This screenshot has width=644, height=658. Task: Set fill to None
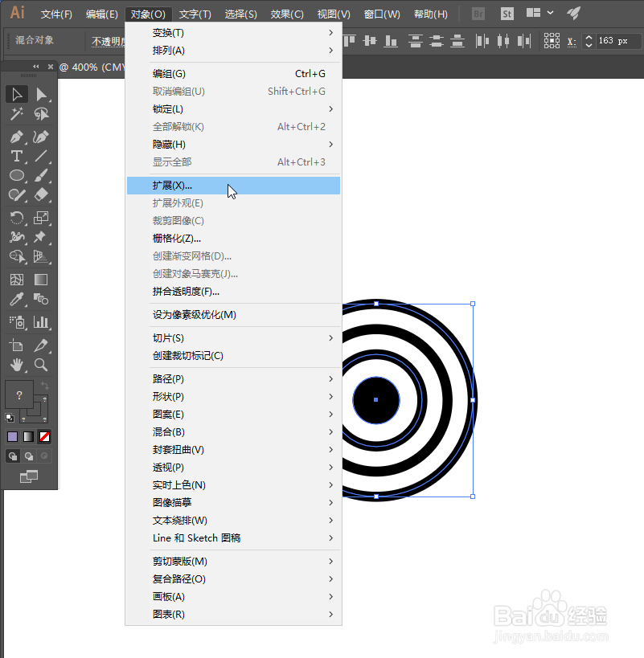[x=44, y=437]
